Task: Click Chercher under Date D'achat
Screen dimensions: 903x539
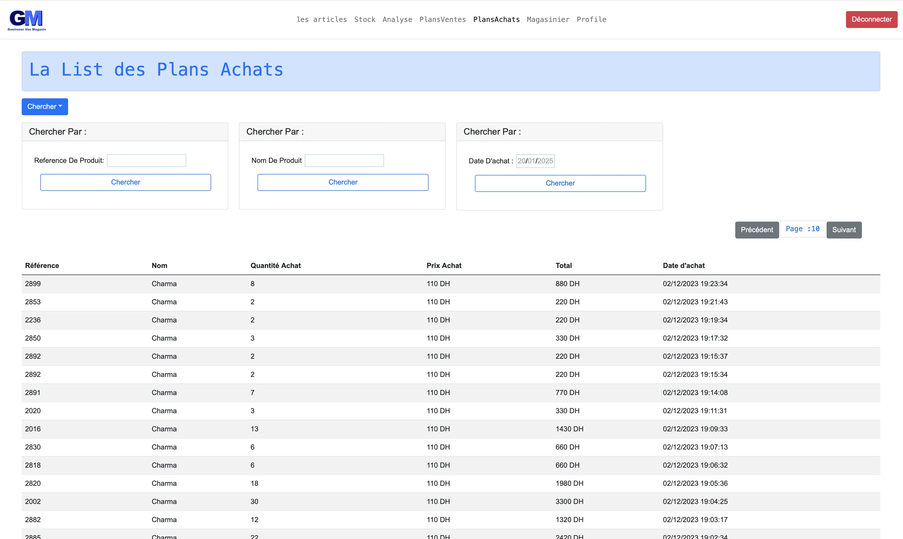Action: click(x=560, y=184)
